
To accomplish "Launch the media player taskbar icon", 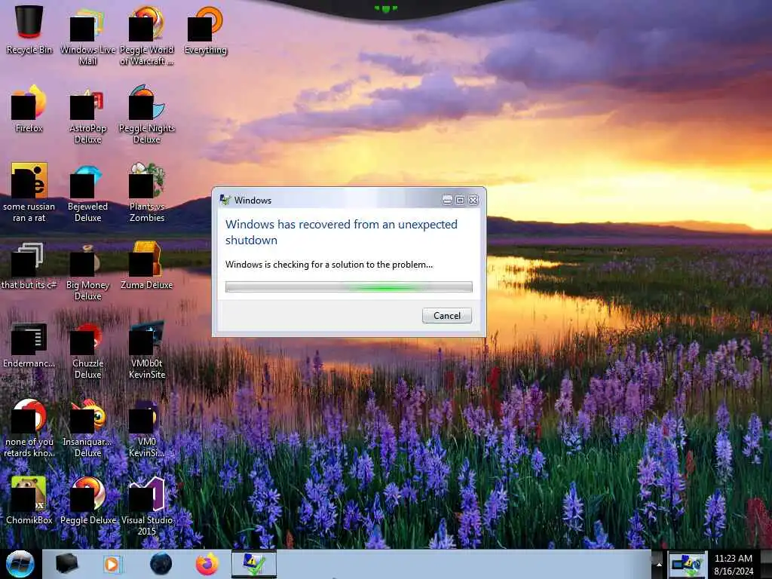I will [113, 564].
